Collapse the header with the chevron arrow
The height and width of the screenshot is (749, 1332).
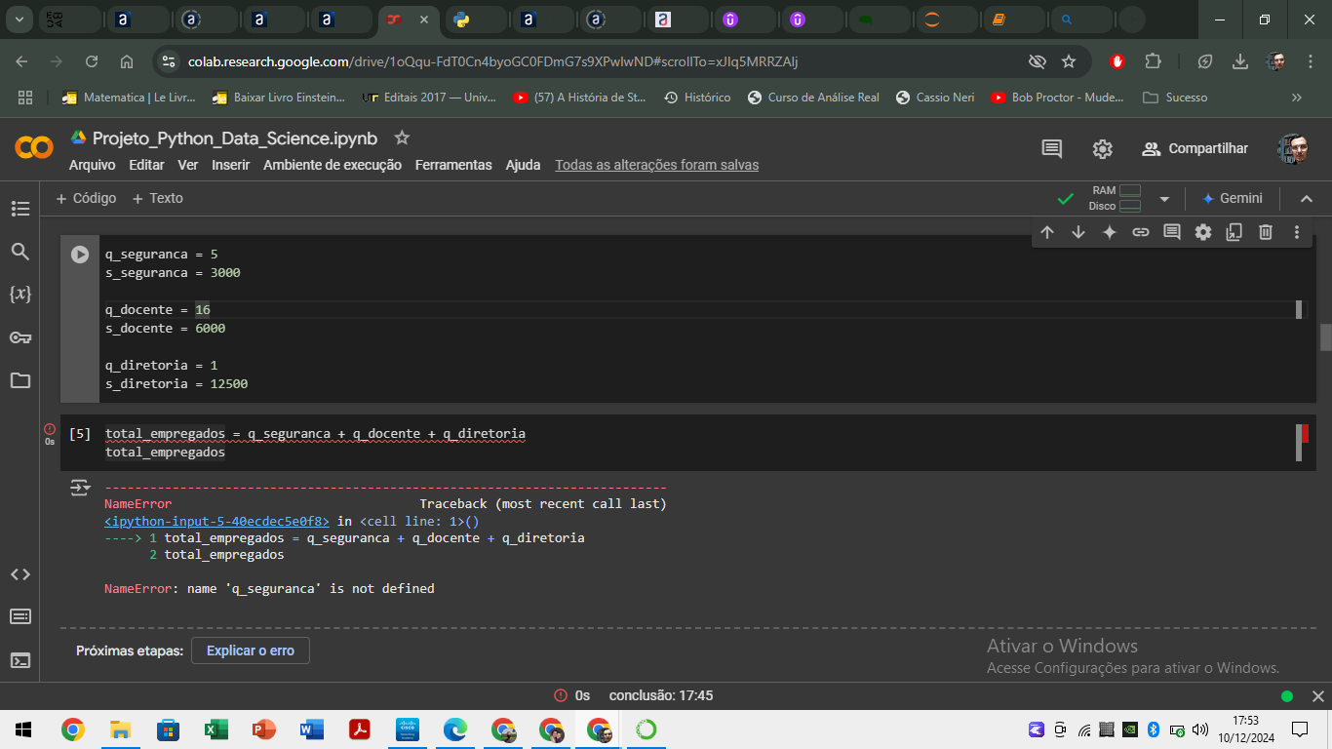tap(1306, 199)
